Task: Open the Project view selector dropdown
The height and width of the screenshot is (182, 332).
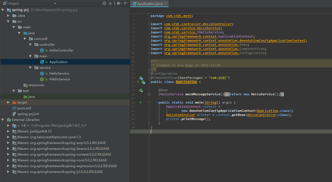Action: click(x=55, y=4)
